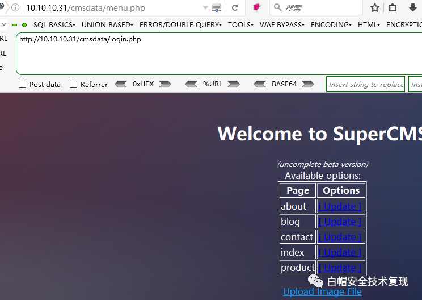This screenshot has height=300, width=422.
Task: Click the Update link for index page
Action: [x=340, y=253]
